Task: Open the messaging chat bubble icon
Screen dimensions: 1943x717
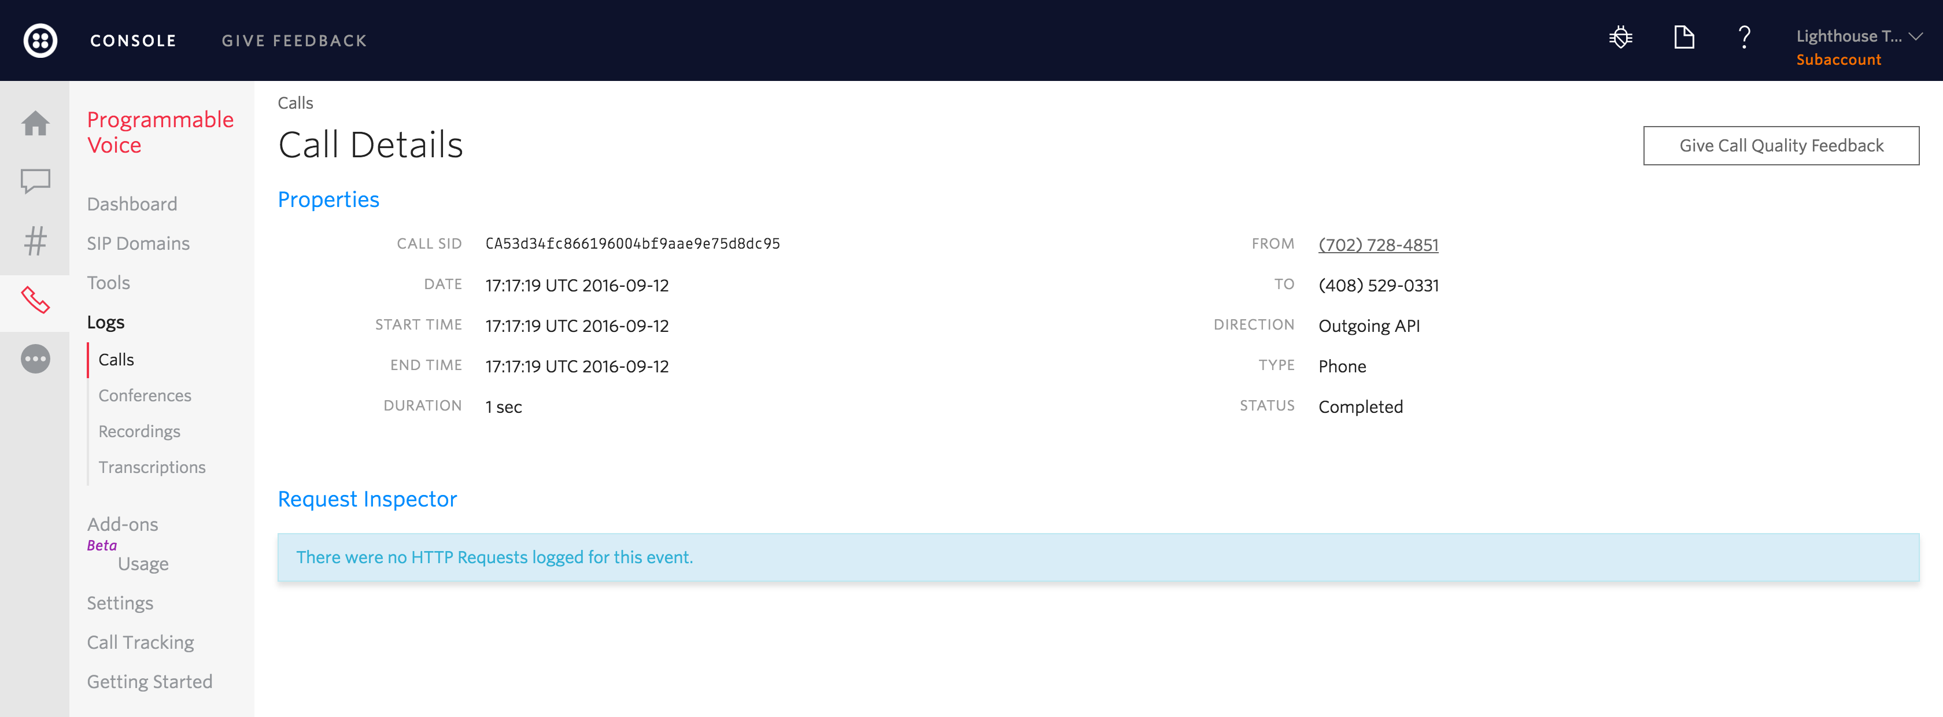Action: pyautogui.click(x=35, y=182)
